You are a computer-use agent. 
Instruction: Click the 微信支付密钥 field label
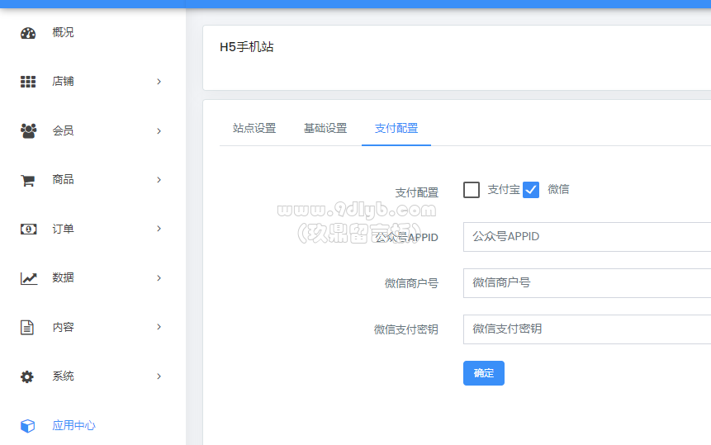point(405,329)
